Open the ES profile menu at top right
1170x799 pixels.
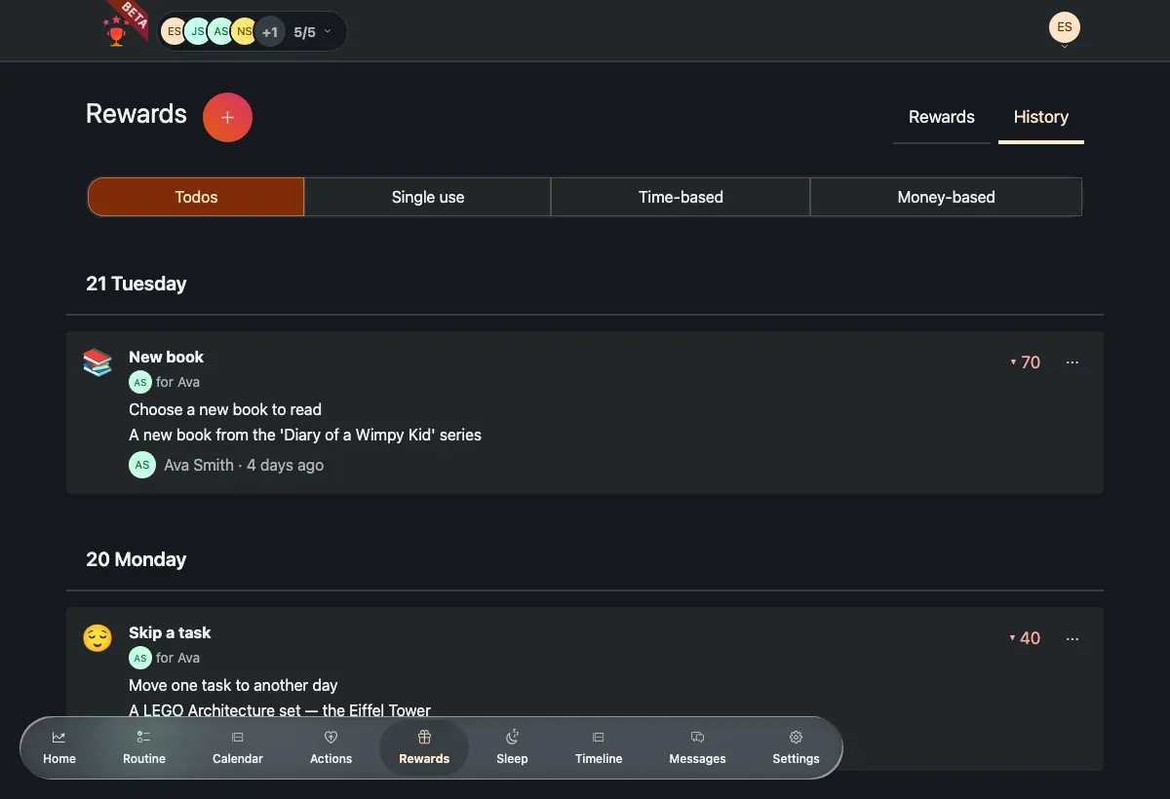(1065, 29)
